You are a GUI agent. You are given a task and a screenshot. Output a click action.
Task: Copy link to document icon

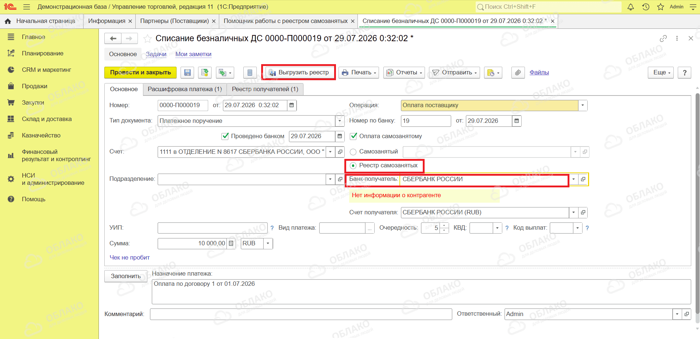click(x=663, y=38)
